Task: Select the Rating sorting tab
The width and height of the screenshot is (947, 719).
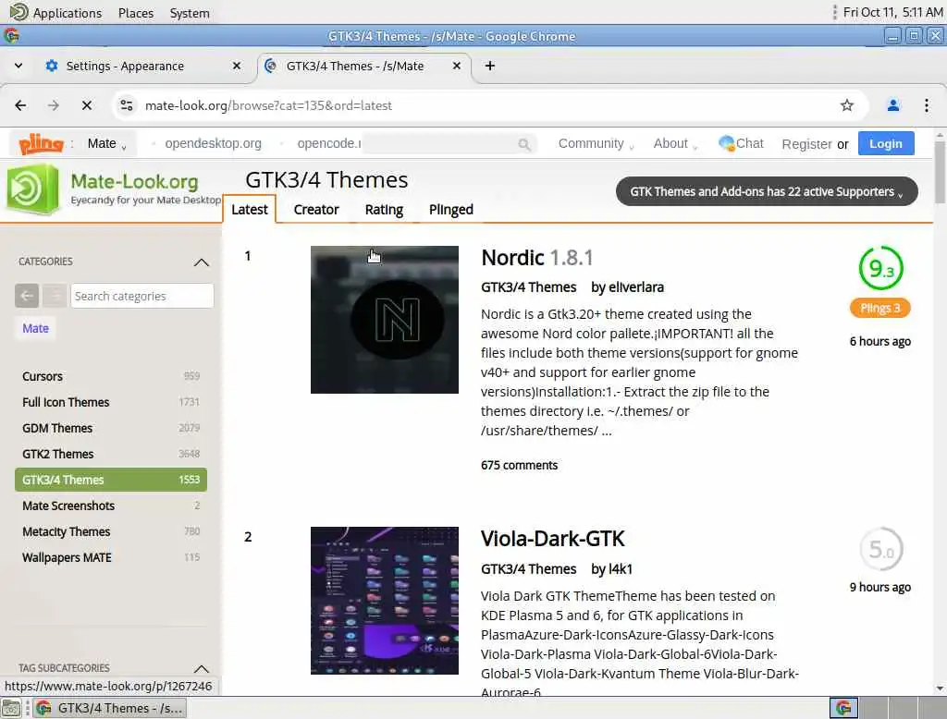Action: [x=384, y=210]
